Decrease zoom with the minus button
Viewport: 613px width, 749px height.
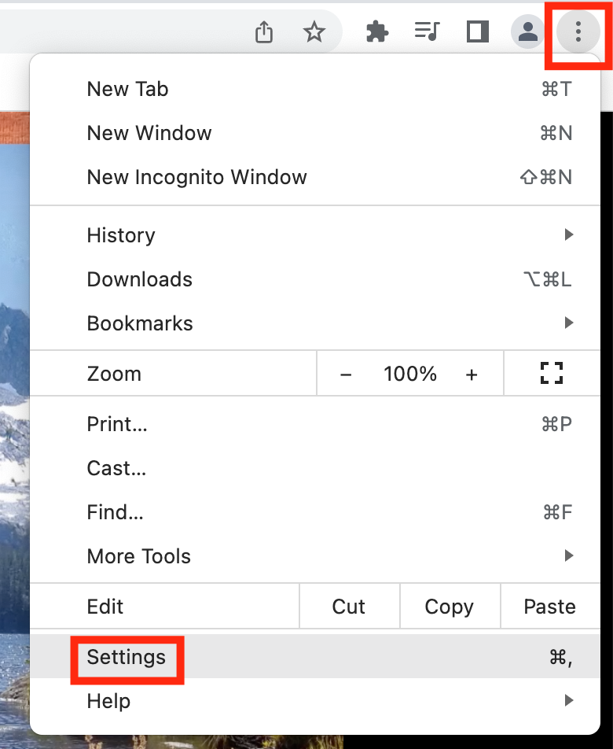(346, 374)
